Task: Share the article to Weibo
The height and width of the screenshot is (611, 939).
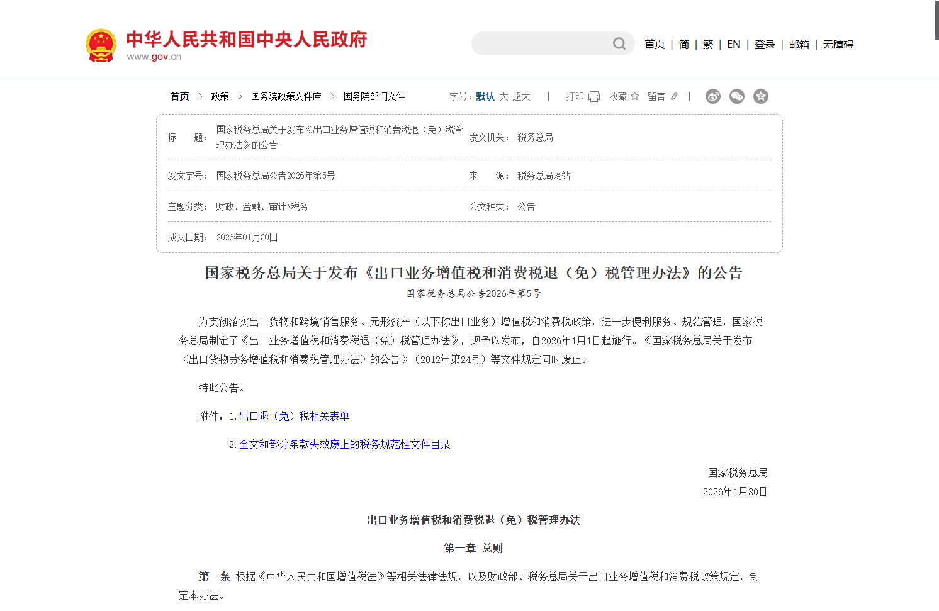Action: click(713, 96)
